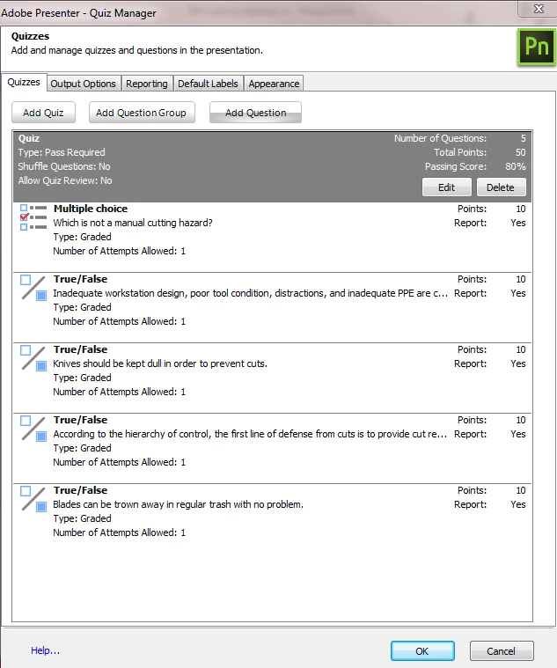
Task: Click the 'Passing Score:' label
Action: click(456, 166)
